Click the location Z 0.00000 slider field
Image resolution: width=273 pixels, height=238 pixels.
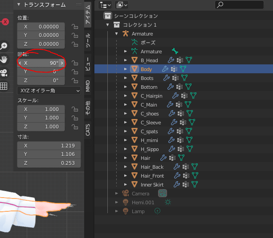point(41,44)
